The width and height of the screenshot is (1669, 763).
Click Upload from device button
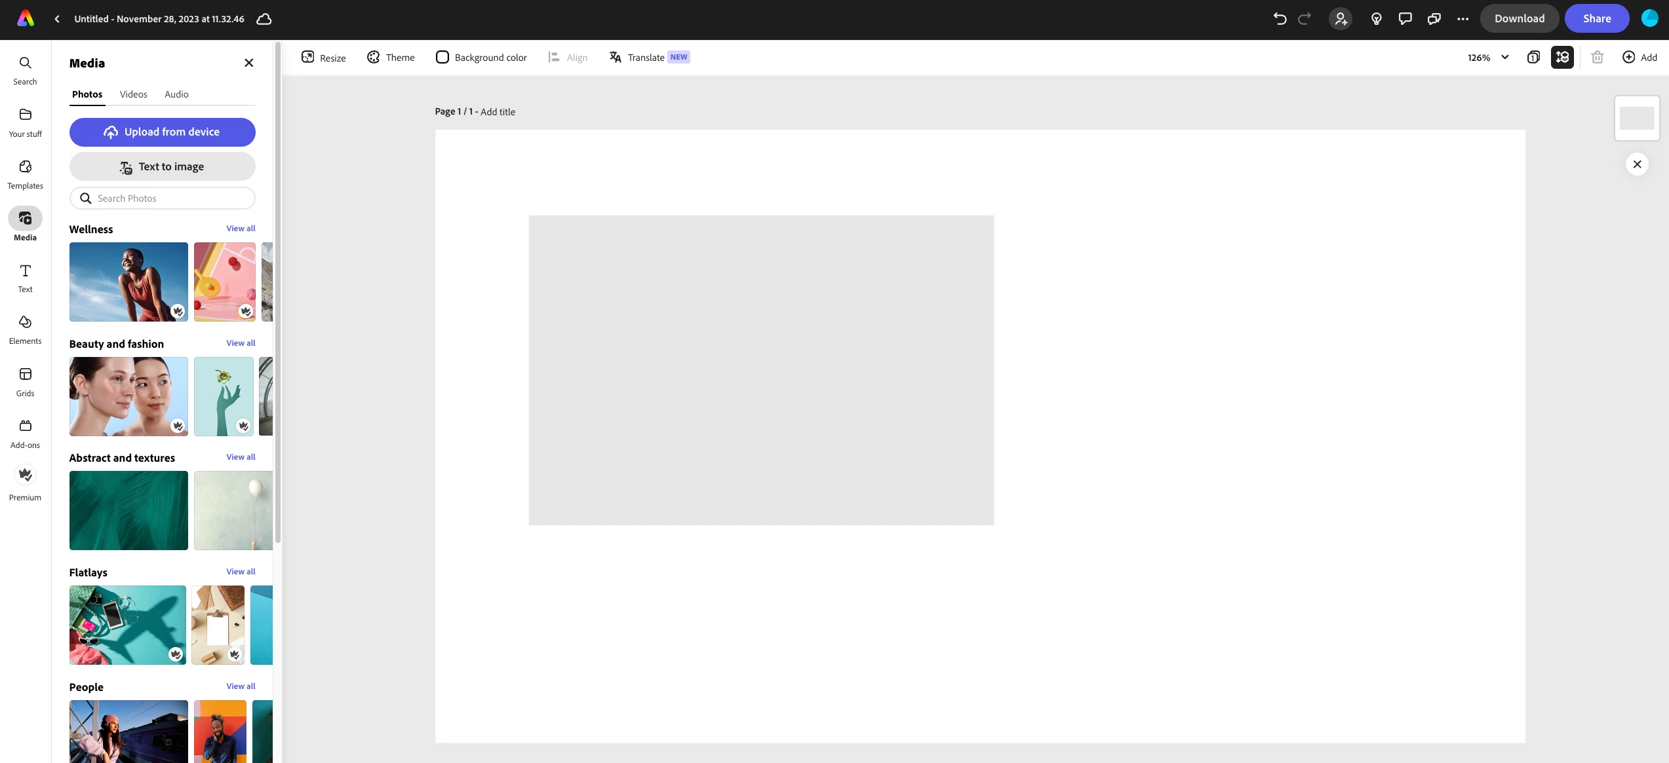coord(162,132)
